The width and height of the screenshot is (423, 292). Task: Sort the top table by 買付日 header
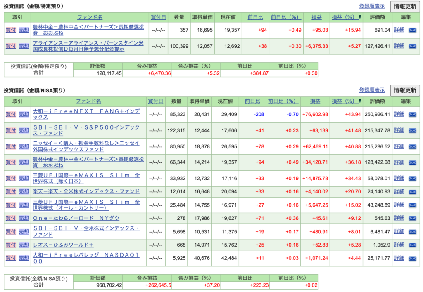coord(159,17)
